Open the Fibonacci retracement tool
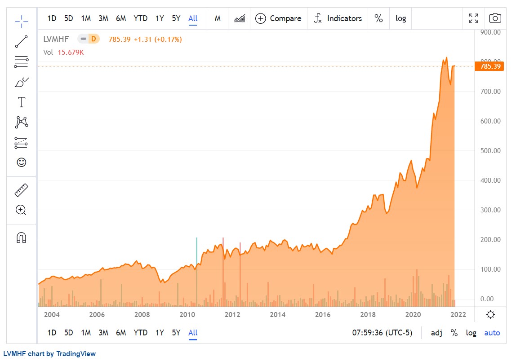This screenshot has width=516, height=361. pos(22,62)
